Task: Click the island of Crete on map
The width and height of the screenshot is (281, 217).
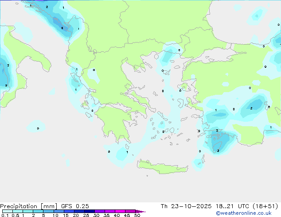Action: point(162,167)
